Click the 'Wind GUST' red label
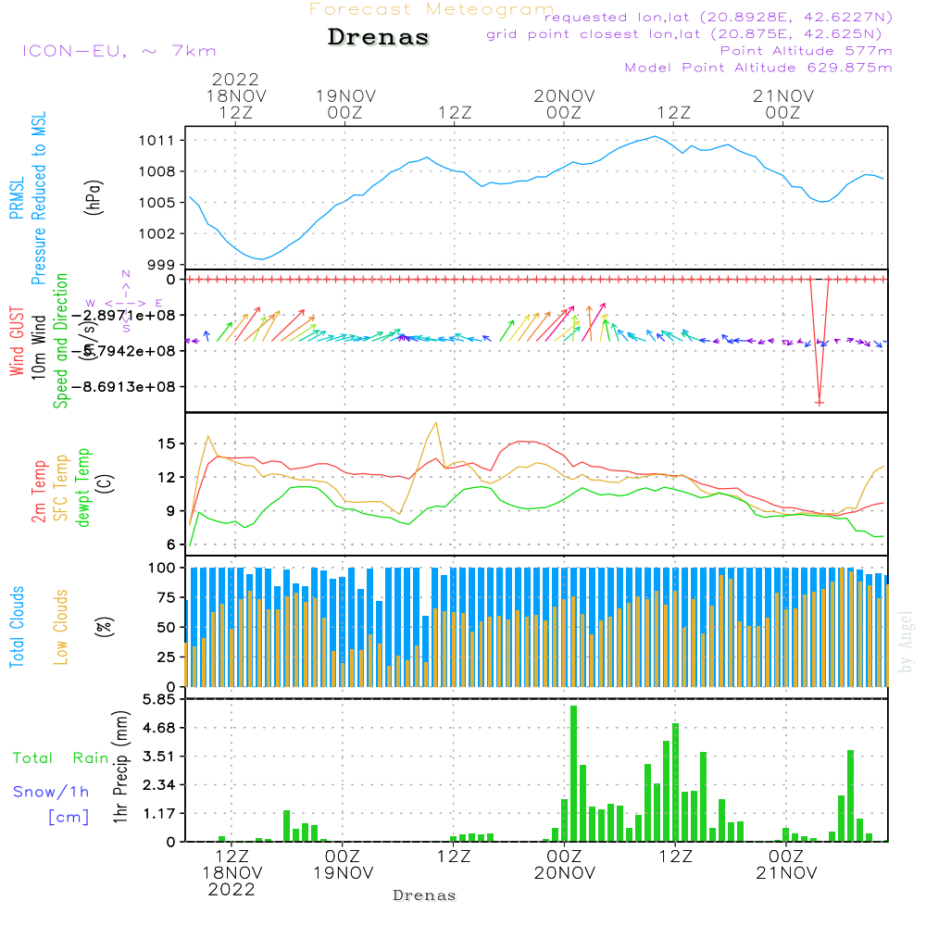Screen dimensions: 926x926 (17, 341)
